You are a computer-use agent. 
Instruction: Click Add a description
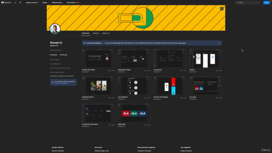pyautogui.click(x=56, y=50)
